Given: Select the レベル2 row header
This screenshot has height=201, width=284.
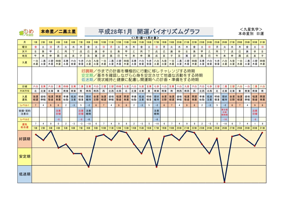Looking at the screenshot, I should click(x=25, y=119).
